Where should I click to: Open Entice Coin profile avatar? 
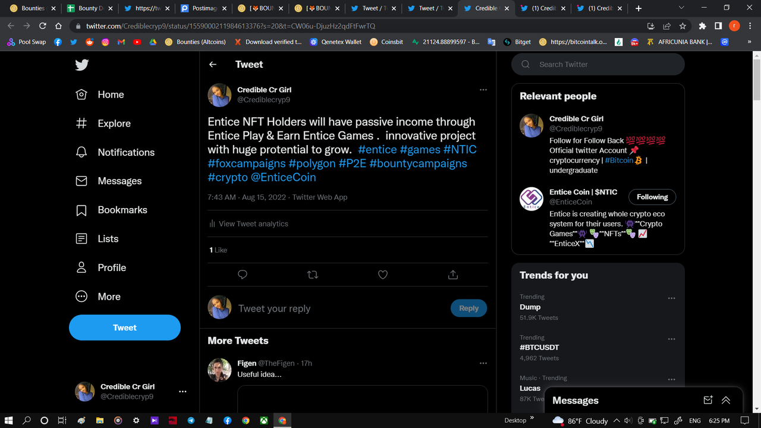click(532, 199)
